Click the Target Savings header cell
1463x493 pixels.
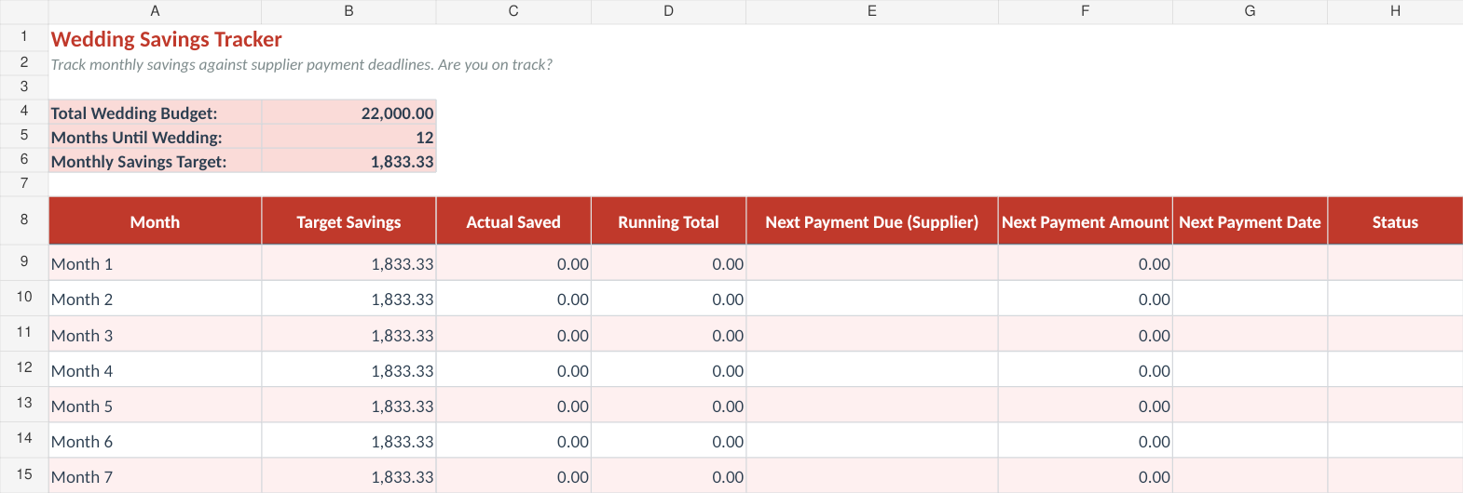point(349,220)
